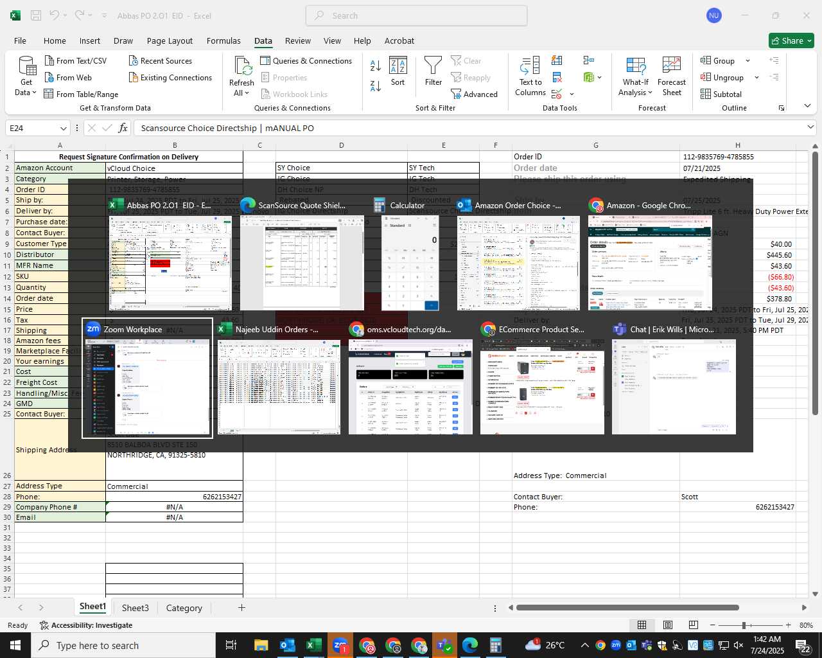Image resolution: width=822 pixels, height=658 pixels.
Task: Open Windows Start menu
Action: point(15,645)
